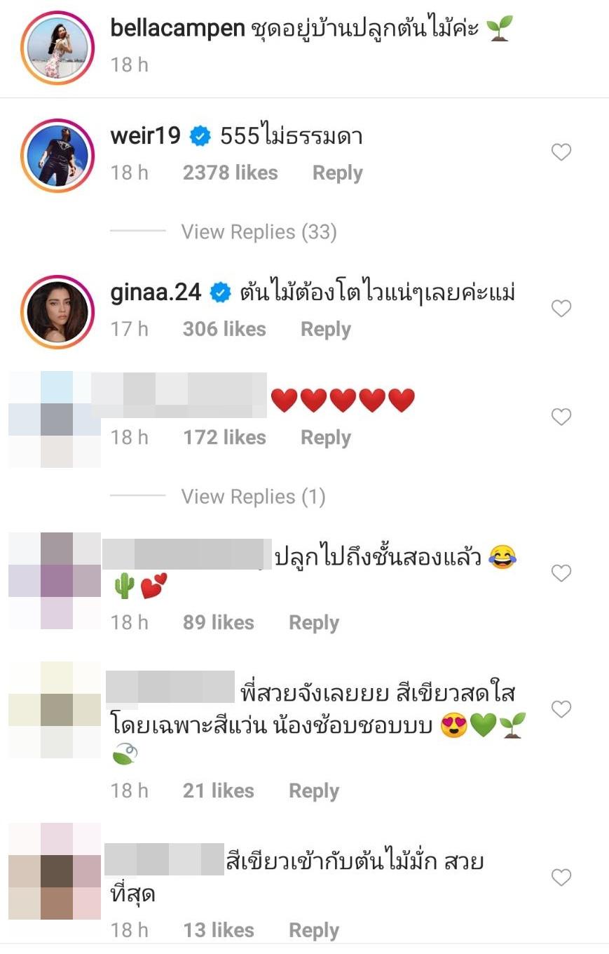Reply to the 89 likes comment
609x954 pixels.
pyautogui.click(x=313, y=623)
